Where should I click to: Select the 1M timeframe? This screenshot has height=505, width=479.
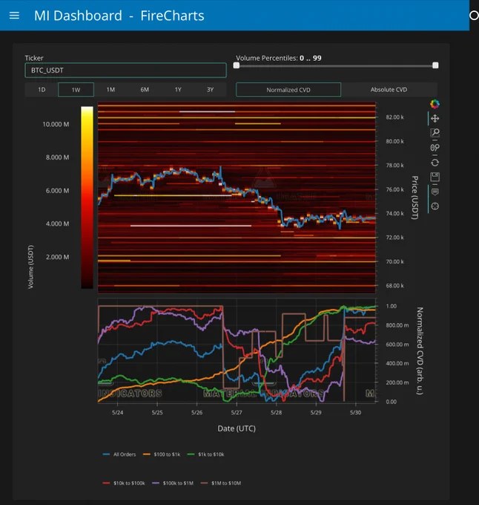(110, 90)
